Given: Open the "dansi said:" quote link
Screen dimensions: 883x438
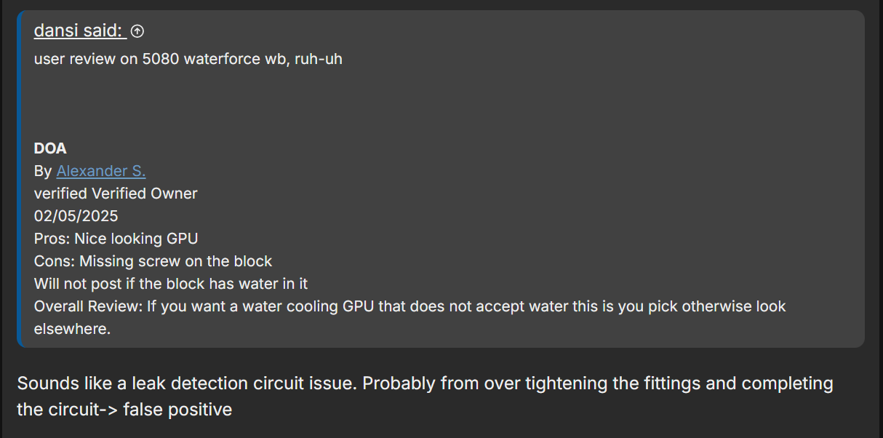Looking at the screenshot, I should tap(79, 31).
